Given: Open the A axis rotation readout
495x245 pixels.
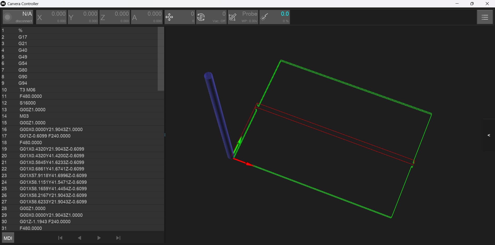Looking at the screenshot, I should 147,17.
